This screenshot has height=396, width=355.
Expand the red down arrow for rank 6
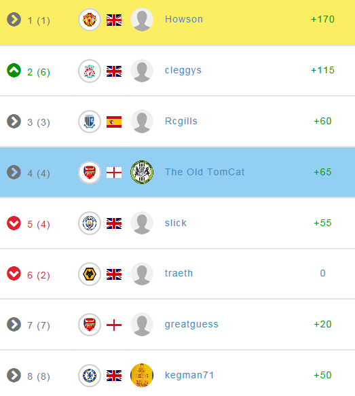(x=14, y=274)
